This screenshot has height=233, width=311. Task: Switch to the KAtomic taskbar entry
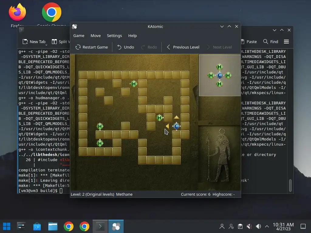(x=116, y=226)
